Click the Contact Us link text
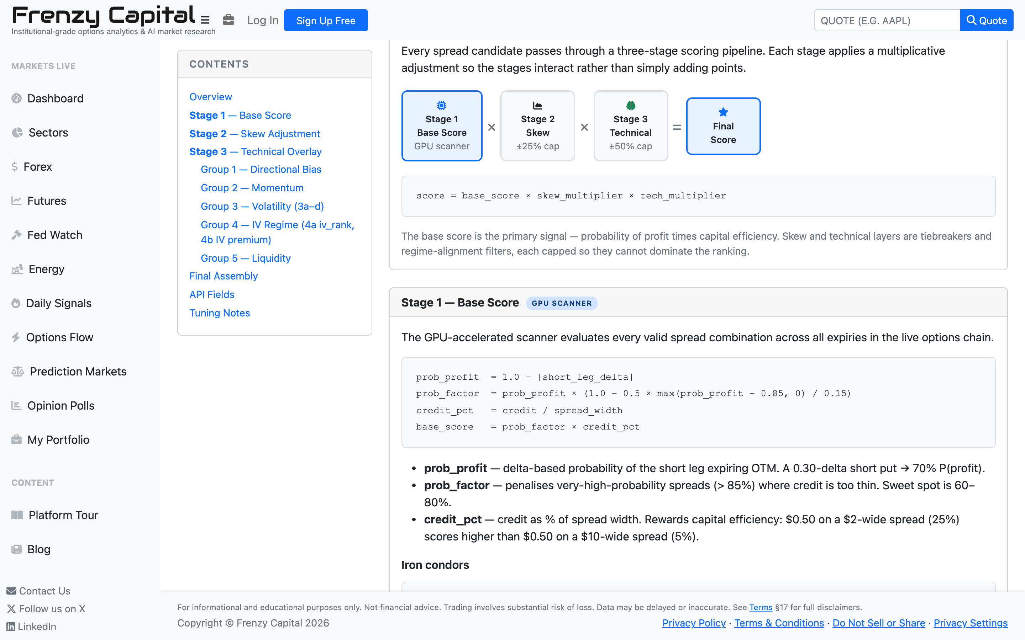Screen dimensions: 1025x640 (x=45, y=591)
